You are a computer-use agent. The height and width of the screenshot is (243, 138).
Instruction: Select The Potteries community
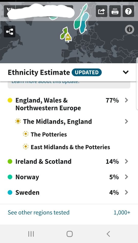click(x=49, y=134)
